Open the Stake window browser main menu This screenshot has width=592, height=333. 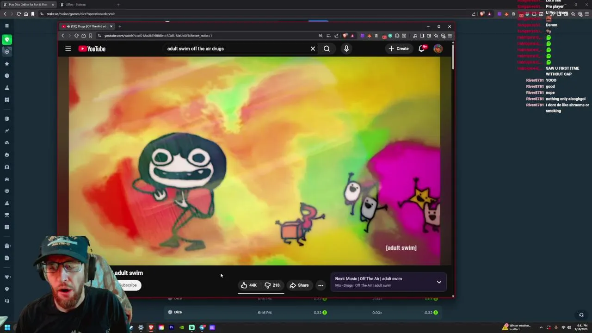click(586, 14)
